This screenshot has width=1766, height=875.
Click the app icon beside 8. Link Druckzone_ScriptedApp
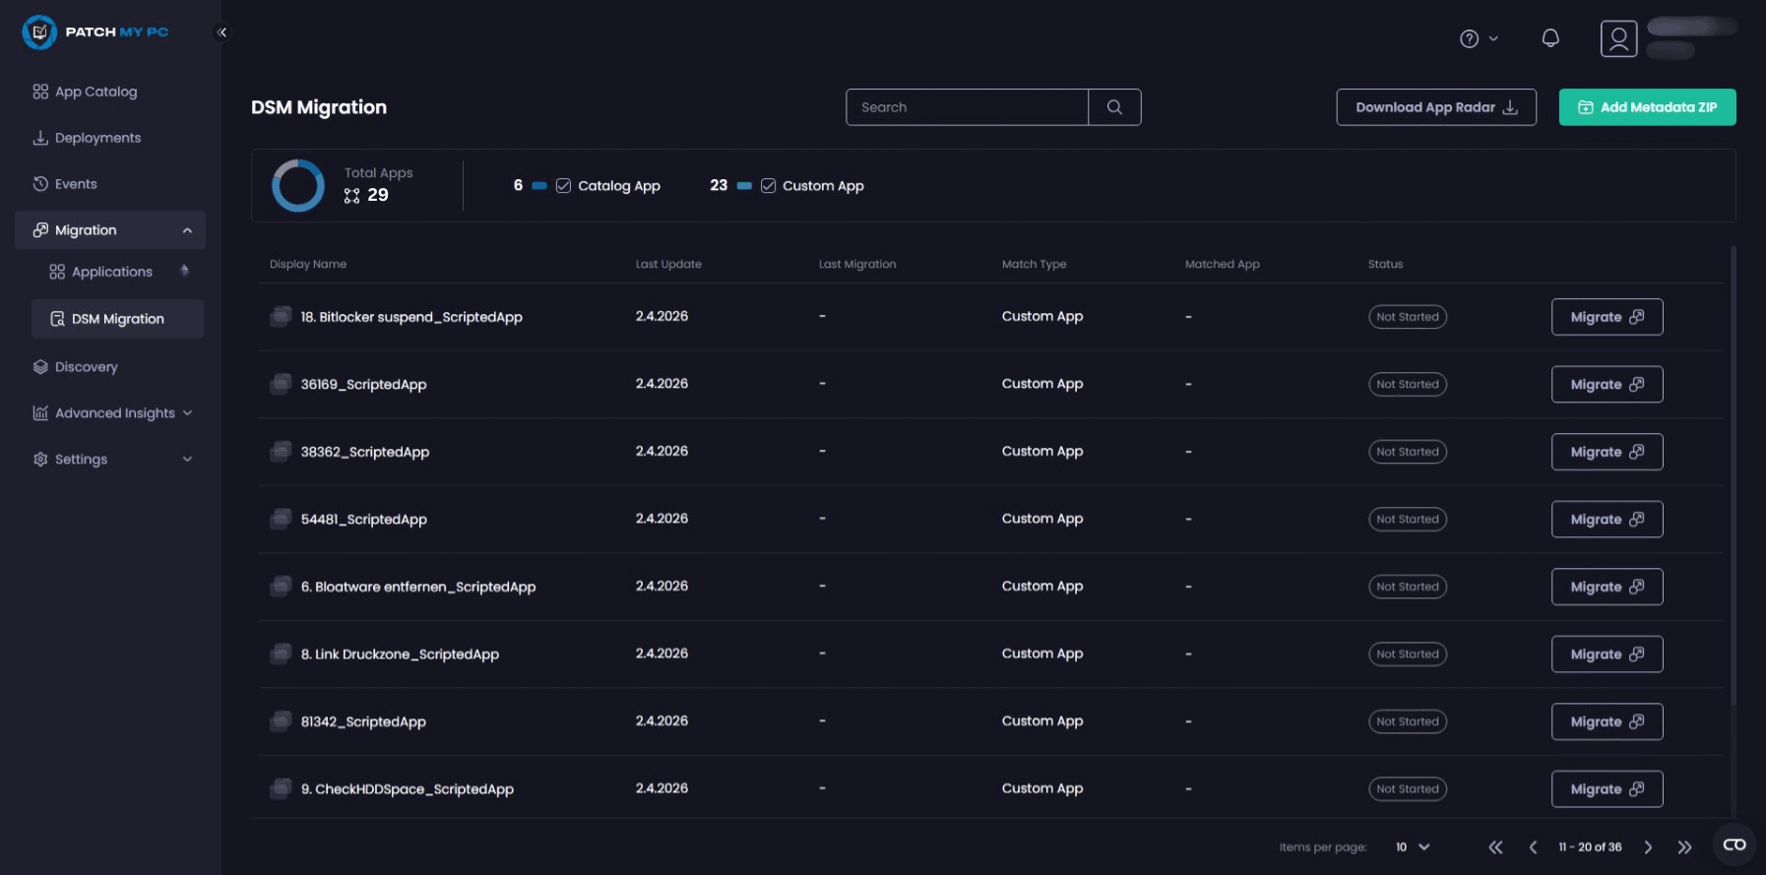(x=281, y=654)
